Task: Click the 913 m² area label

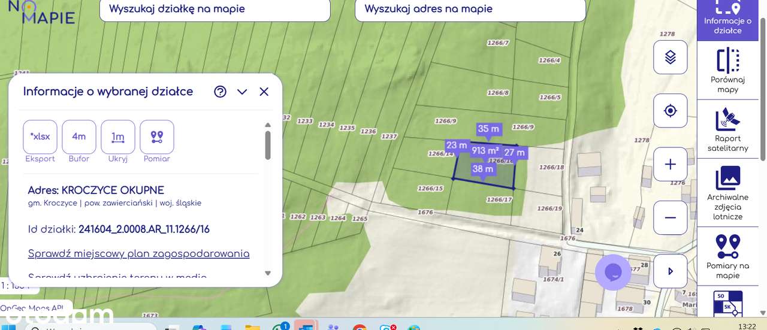Action: pos(485,151)
